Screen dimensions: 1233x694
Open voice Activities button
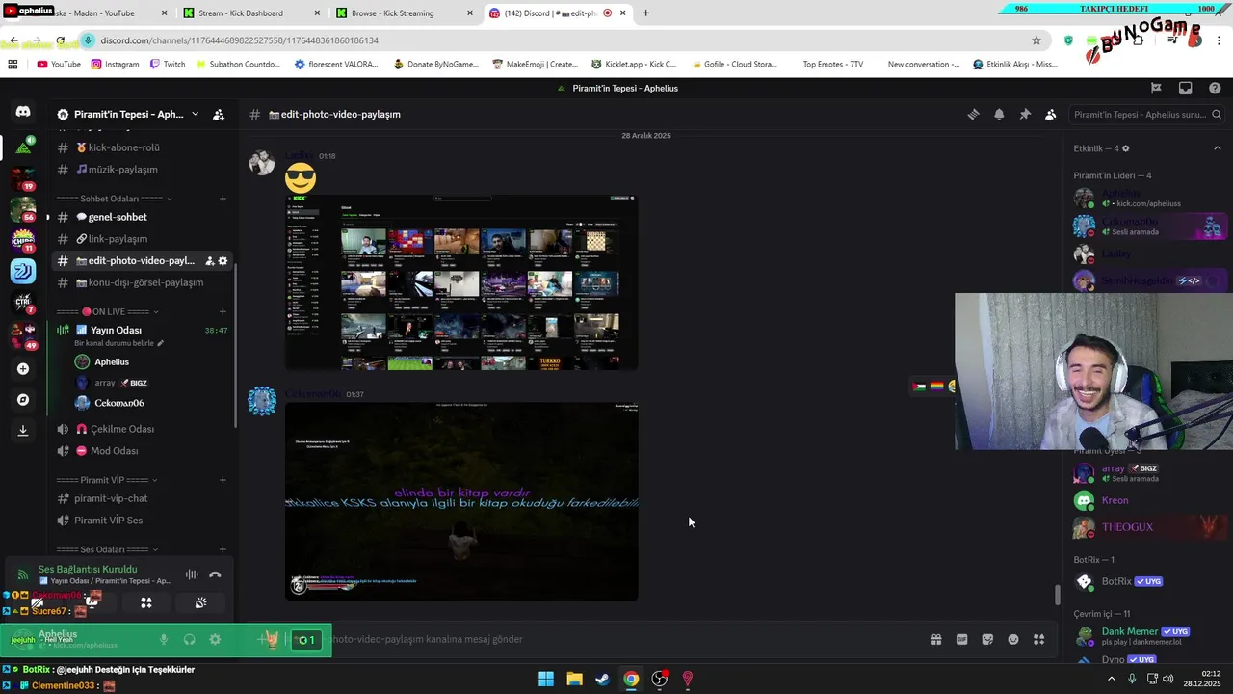tap(146, 602)
